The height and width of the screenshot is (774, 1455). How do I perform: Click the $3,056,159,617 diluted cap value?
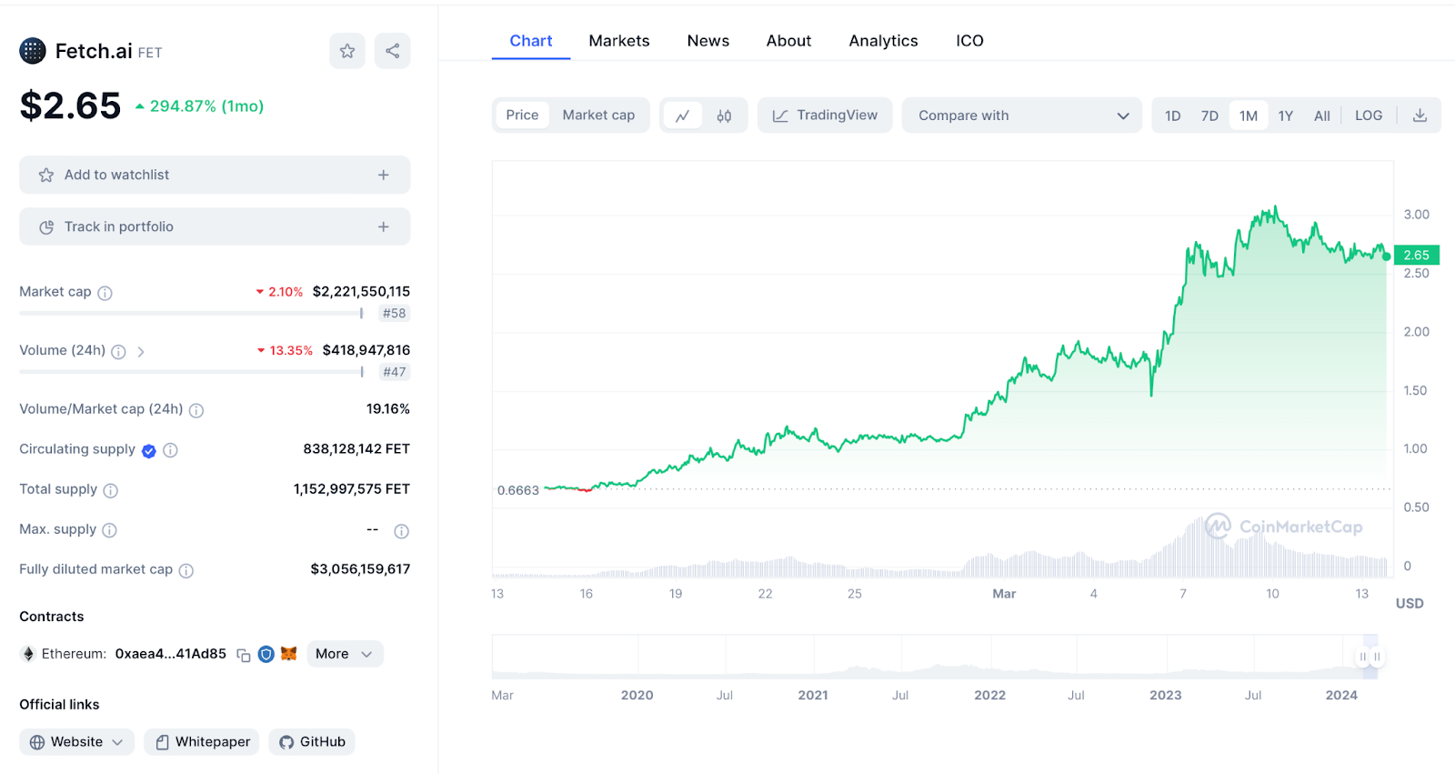(360, 569)
